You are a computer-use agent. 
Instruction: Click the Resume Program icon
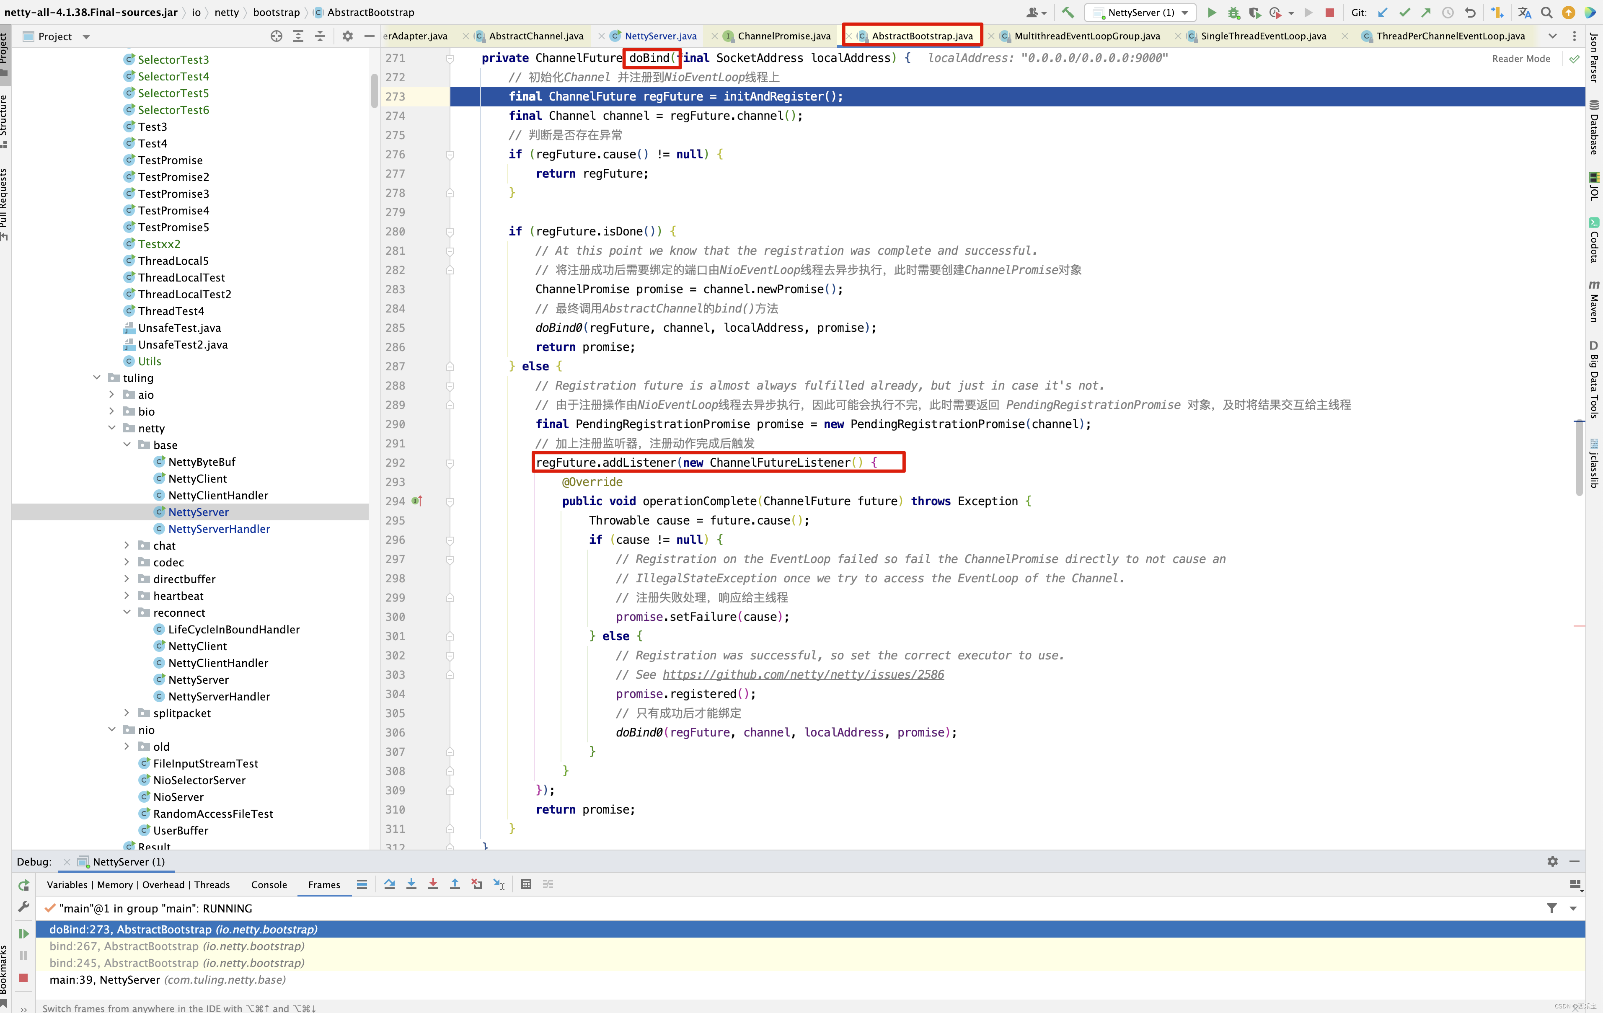[23, 933]
